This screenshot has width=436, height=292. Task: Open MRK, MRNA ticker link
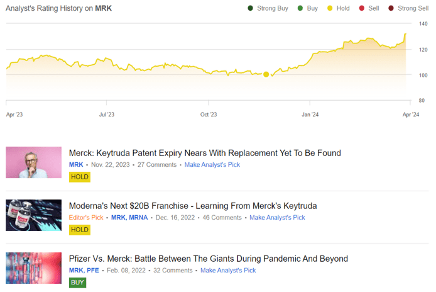[129, 218]
